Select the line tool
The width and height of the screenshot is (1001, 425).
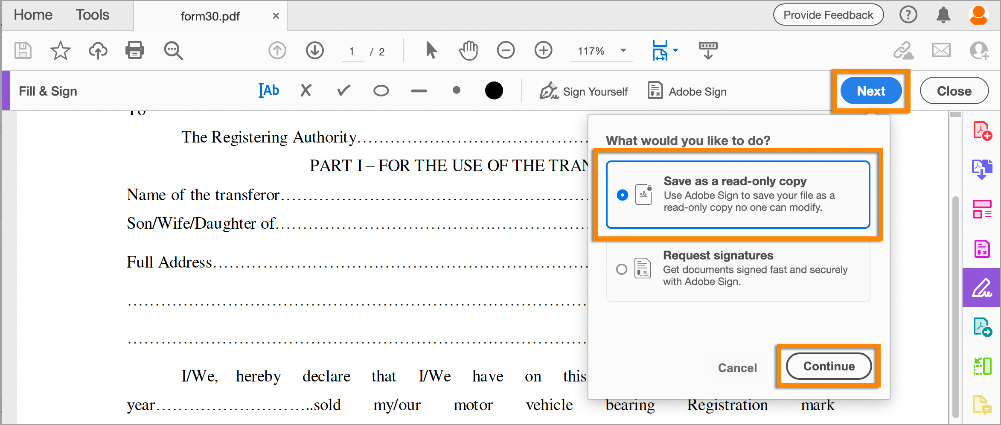coord(419,91)
